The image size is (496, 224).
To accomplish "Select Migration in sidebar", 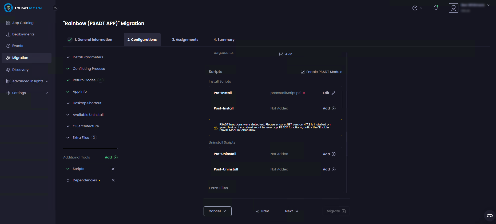I will coord(26,58).
